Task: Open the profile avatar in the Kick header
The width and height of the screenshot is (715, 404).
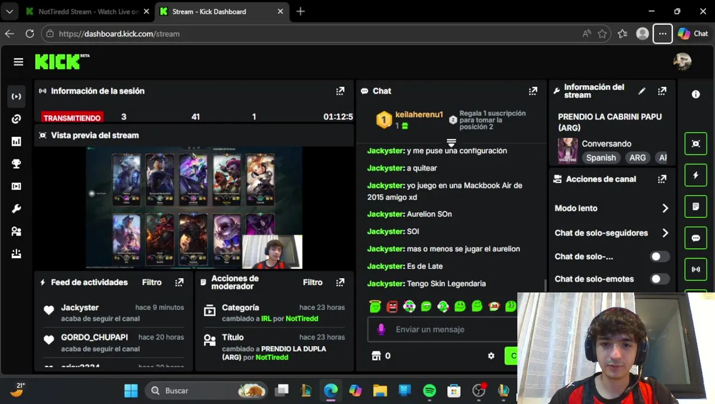Action: coord(682,62)
